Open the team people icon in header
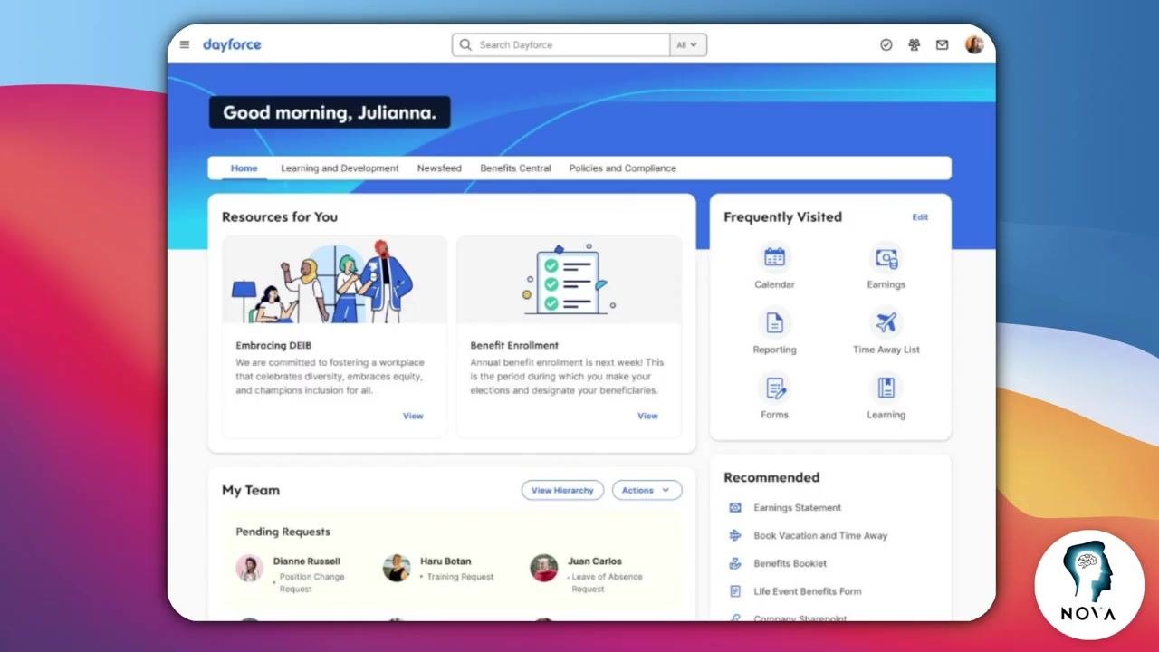The width and height of the screenshot is (1159, 652). coord(915,44)
